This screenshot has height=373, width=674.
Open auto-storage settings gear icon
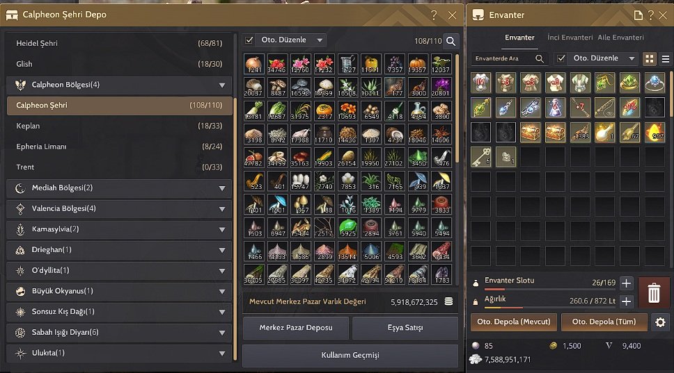(x=660, y=322)
